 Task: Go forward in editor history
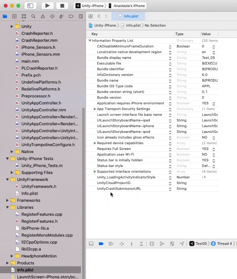coord(106,16)
